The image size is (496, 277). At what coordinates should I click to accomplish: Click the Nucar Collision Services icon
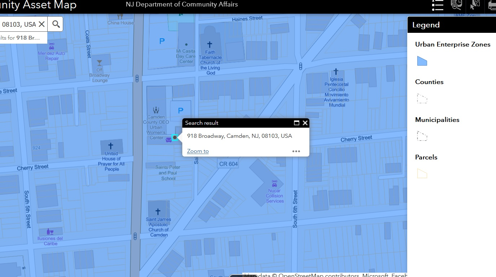click(274, 183)
